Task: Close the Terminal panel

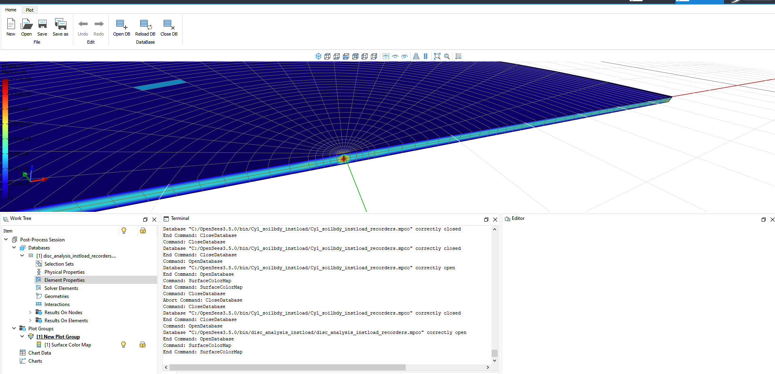Action: pos(495,220)
